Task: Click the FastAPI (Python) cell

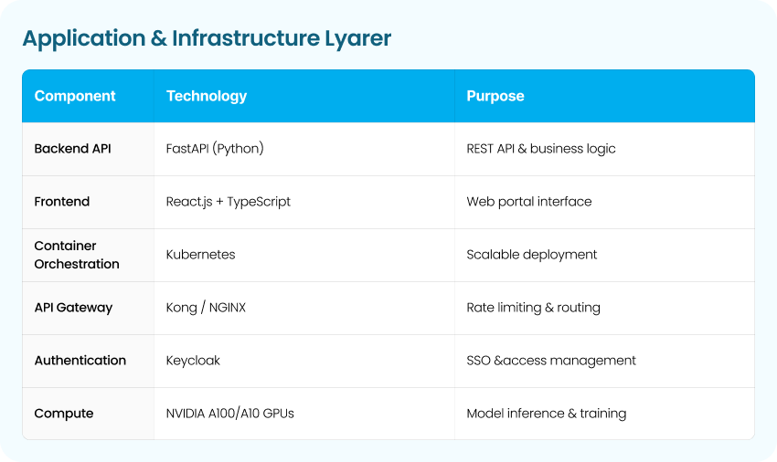Action: pos(215,149)
